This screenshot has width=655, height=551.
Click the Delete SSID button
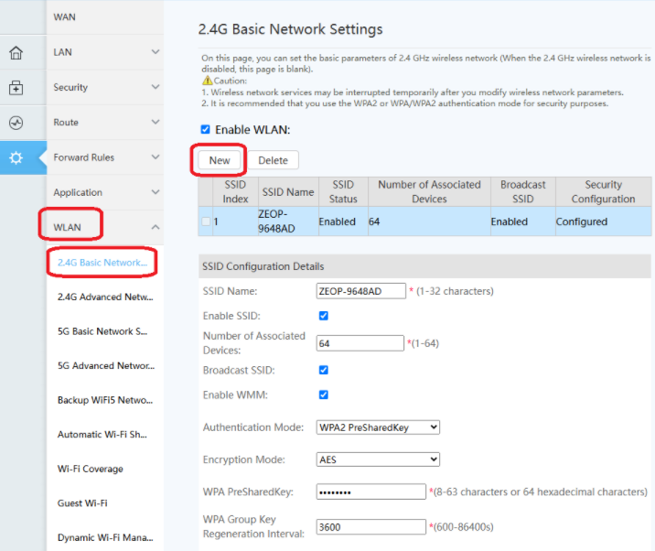coord(273,160)
